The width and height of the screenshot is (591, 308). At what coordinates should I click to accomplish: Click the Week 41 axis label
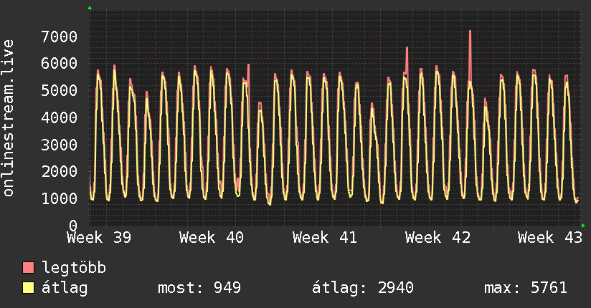(324, 238)
